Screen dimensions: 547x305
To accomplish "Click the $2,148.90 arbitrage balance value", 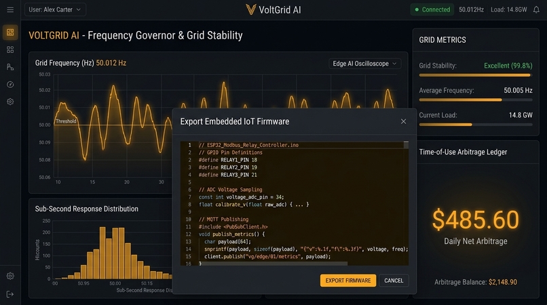I will (x=503, y=283).
